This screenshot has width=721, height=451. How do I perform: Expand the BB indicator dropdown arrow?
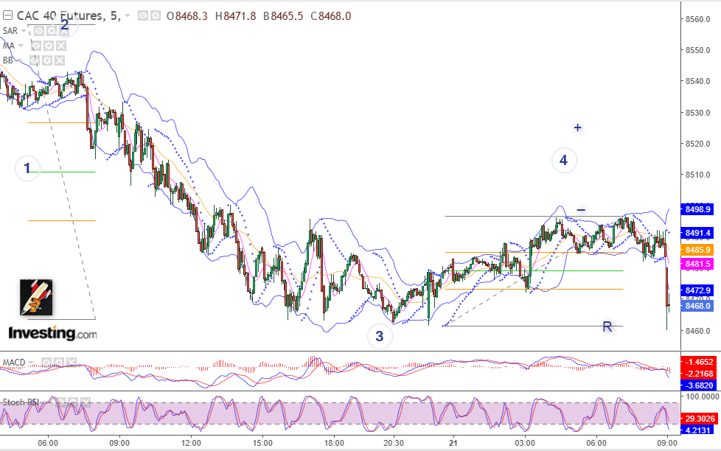(x=19, y=60)
